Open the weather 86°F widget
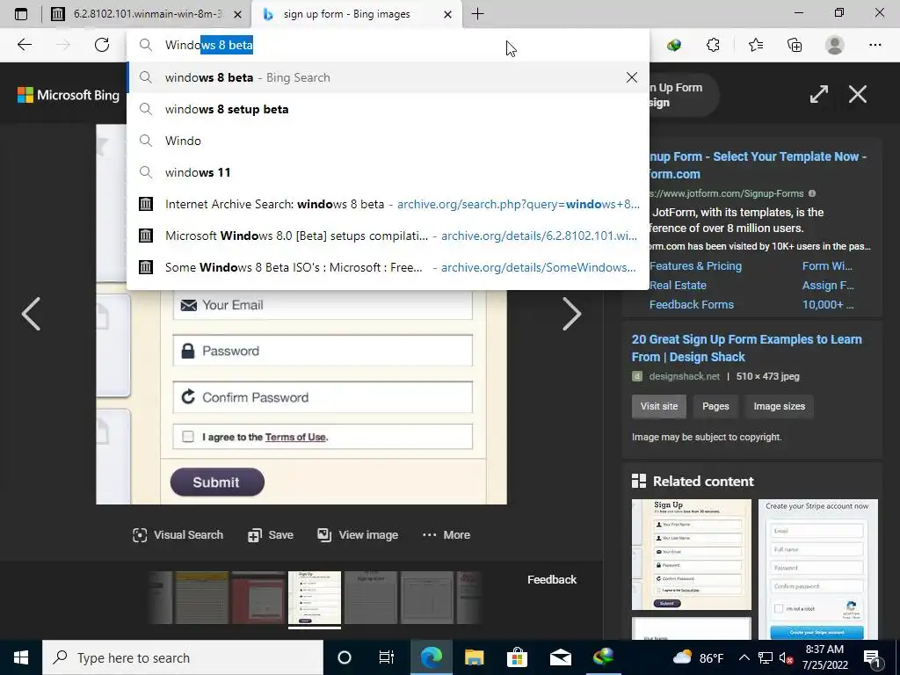Viewport: 900px width, 675px height. tap(698, 657)
